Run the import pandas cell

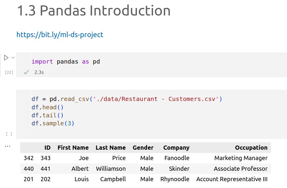[x=6, y=58]
